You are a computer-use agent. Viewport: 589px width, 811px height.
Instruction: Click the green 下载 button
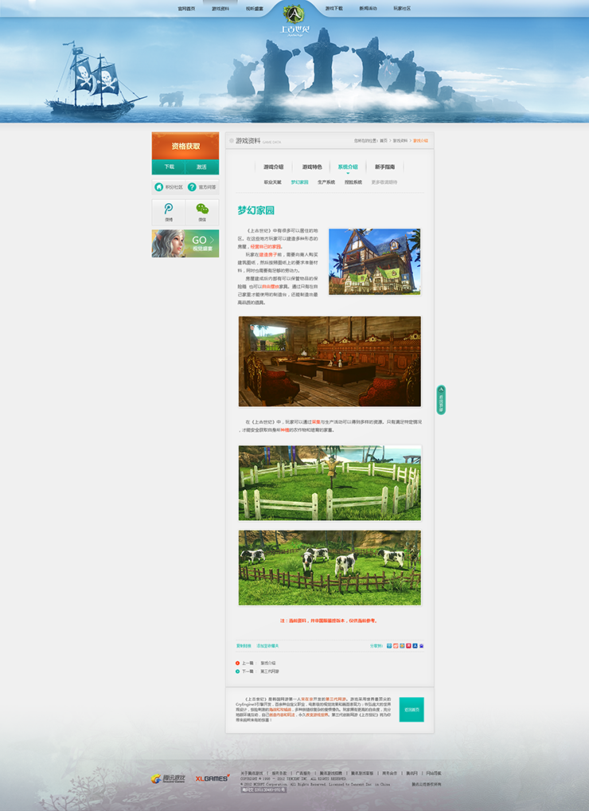pyautogui.click(x=169, y=167)
